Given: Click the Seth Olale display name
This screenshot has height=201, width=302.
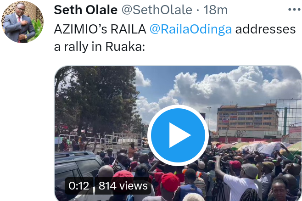Looking at the screenshot, I should [x=85, y=10].
